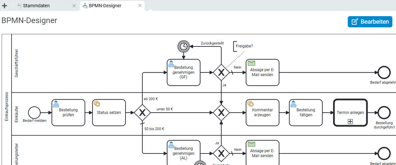Close the Stammdaten tab

[x=74, y=6]
